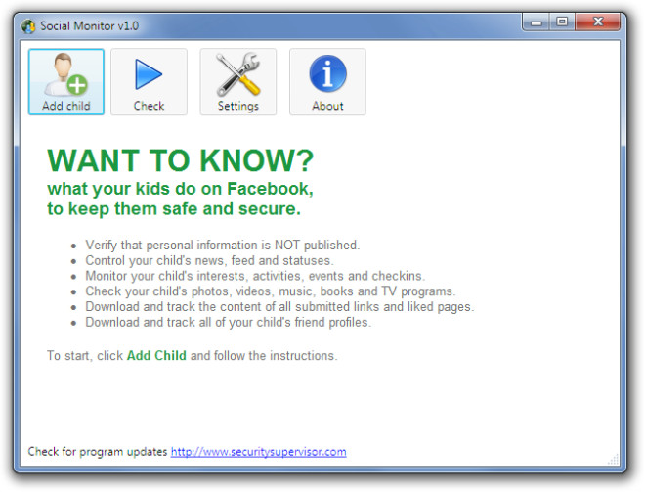Click the 'Monitor your child's interests' bullet line
Image resolution: width=645 pixels, height=492 pixels.
(255, 276)
